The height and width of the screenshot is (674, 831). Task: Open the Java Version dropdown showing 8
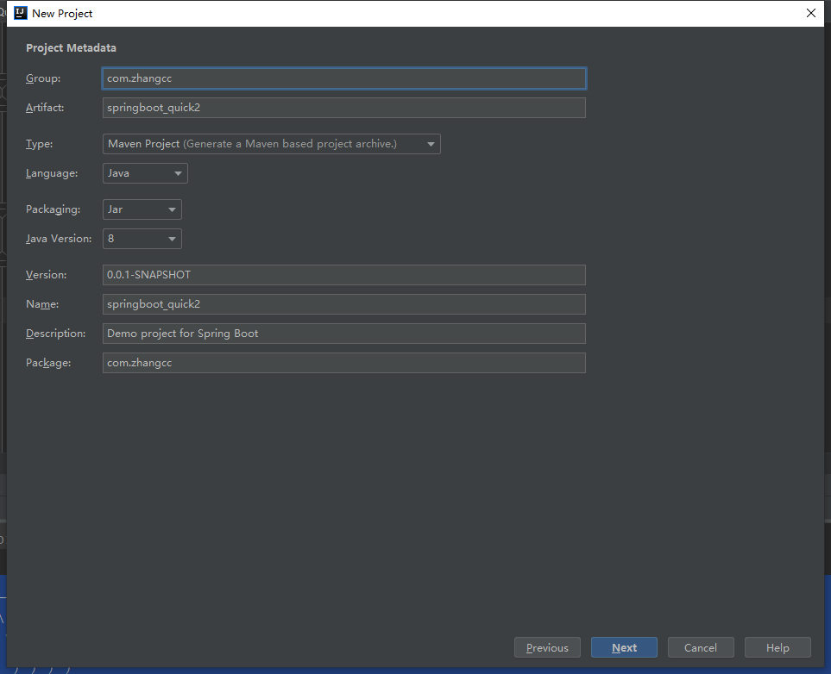coord(142,239)
